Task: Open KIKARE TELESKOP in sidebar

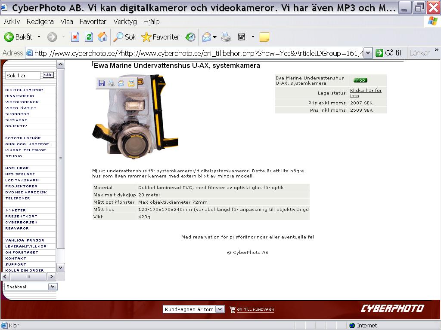Action: point(25,150)
